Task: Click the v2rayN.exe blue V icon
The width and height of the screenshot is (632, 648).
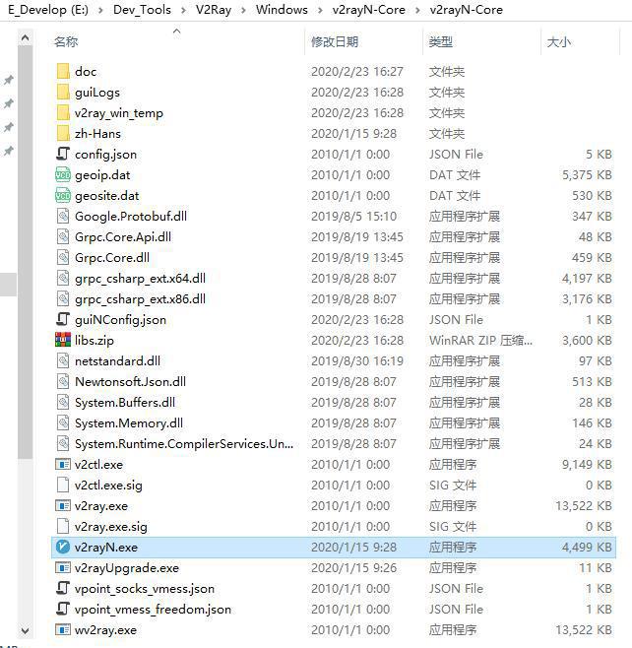Action: point(63,547)
